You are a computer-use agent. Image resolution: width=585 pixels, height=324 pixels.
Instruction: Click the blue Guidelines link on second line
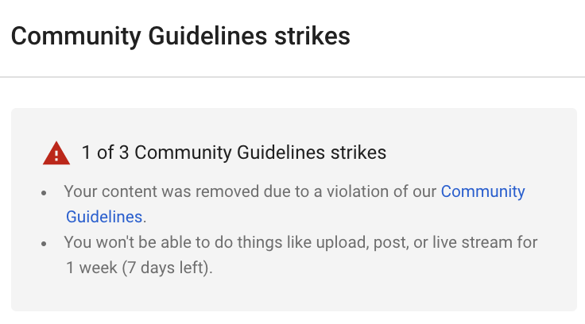[104, 217]
